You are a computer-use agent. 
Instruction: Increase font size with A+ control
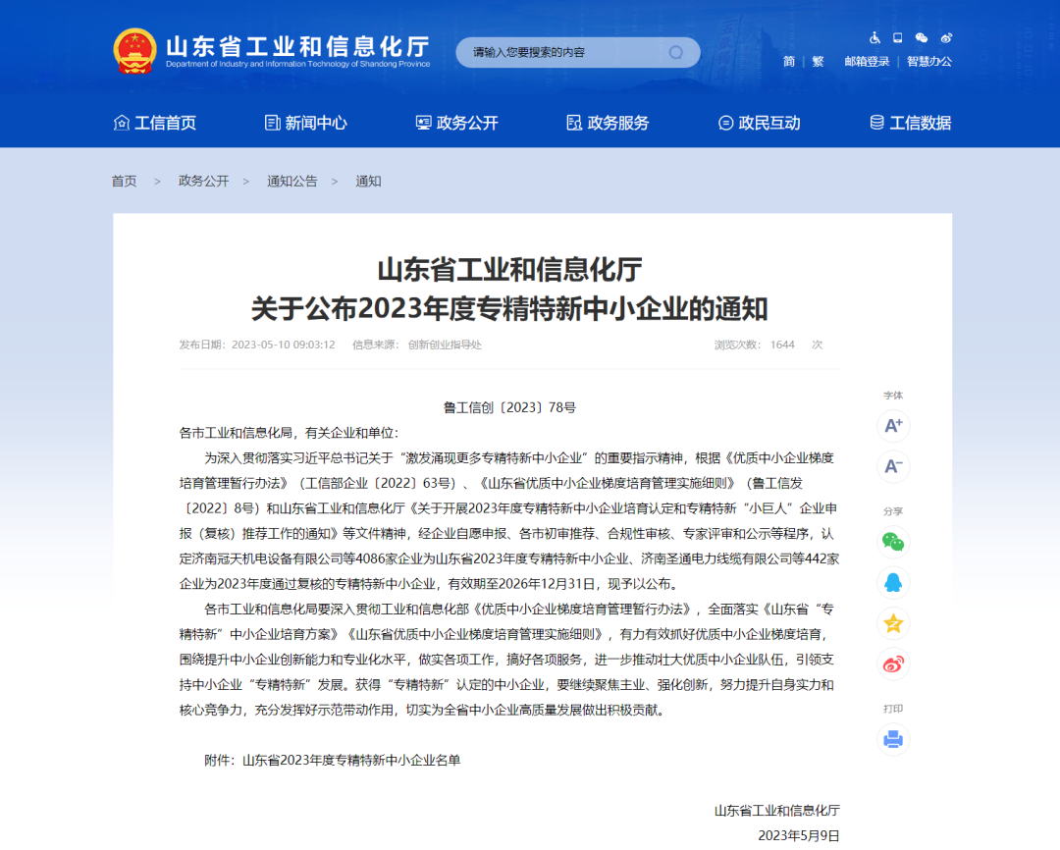[x=893, y=426]
